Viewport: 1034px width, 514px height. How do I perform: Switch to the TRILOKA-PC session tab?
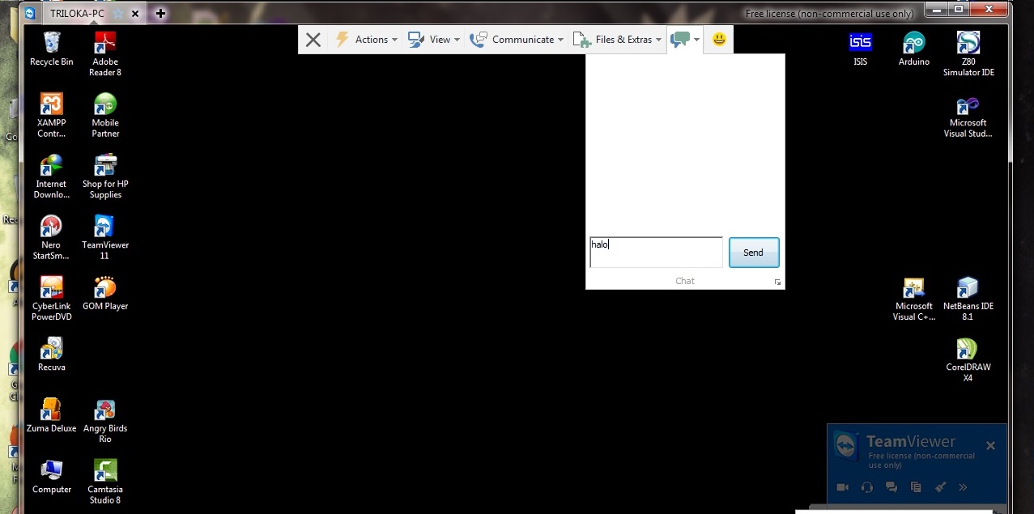pos(77,12)
